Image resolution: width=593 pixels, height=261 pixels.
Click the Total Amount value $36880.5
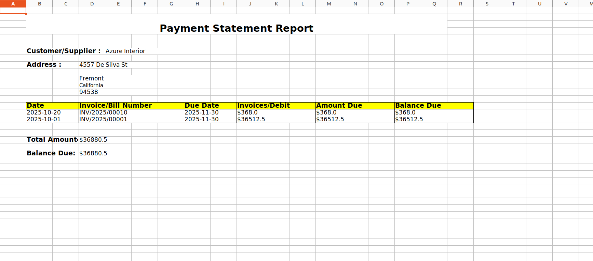[x=93, y=140]
